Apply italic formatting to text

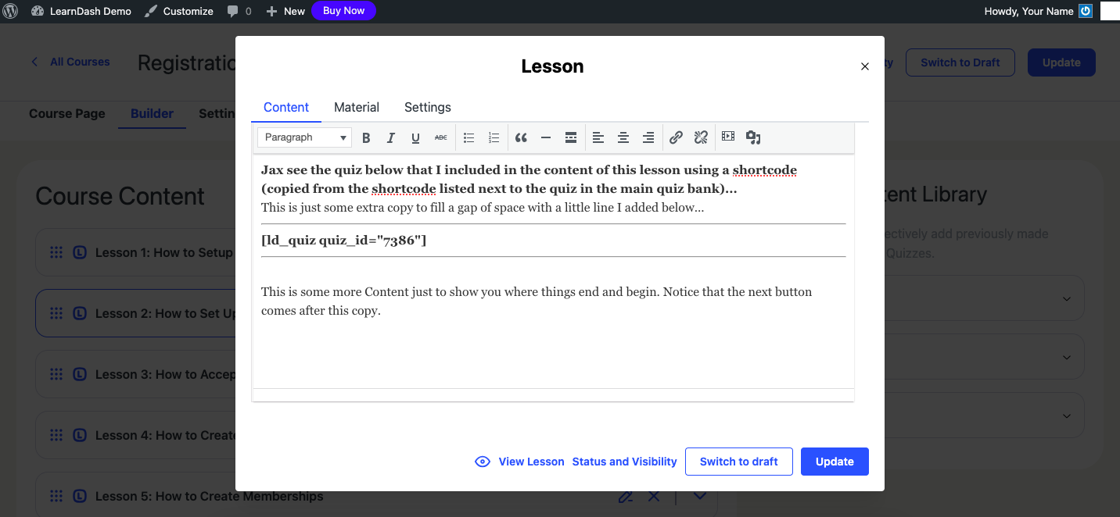[391, 138]
